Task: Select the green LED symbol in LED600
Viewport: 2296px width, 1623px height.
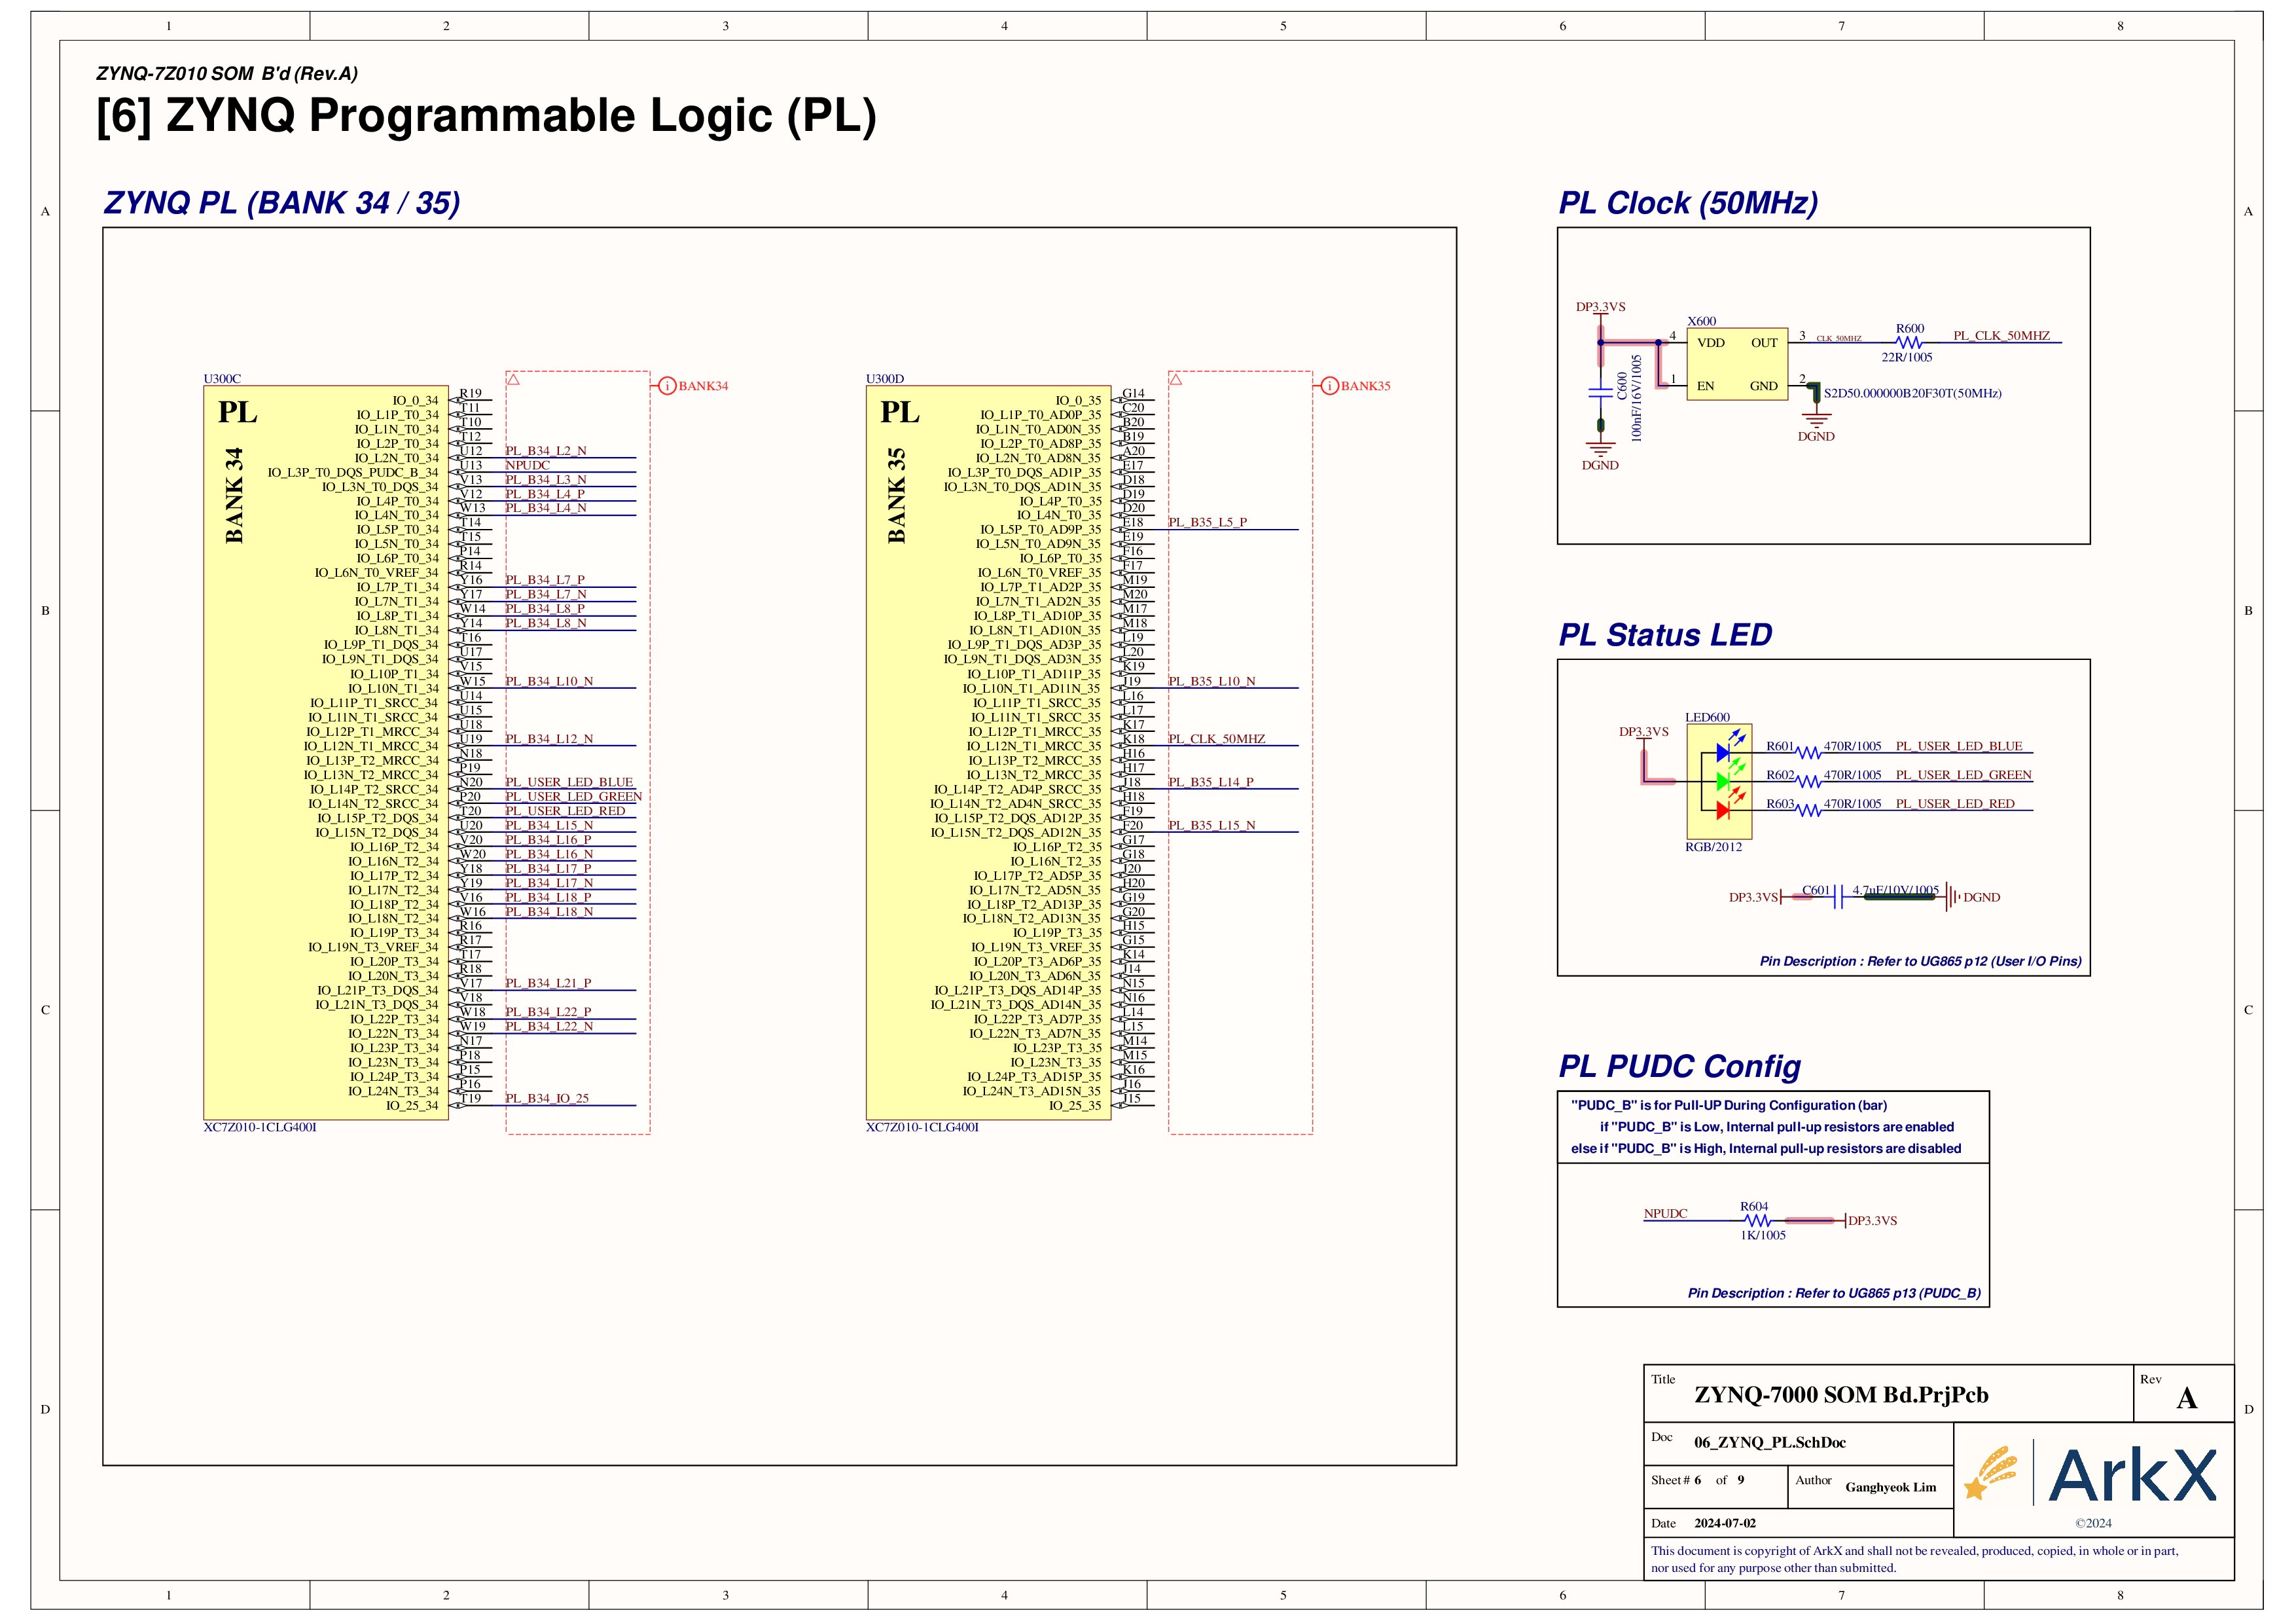Action: [x=1729, y=776]
